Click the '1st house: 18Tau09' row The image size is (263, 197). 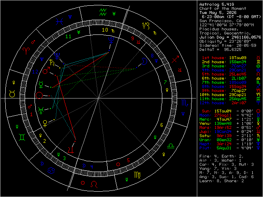tap(224, 58)
